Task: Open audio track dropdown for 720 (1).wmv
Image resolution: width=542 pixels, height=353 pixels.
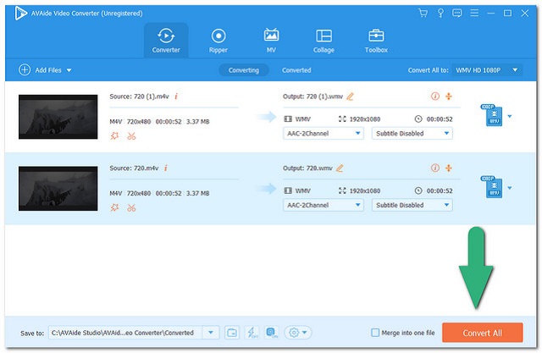Action: [x=324, y=133]
